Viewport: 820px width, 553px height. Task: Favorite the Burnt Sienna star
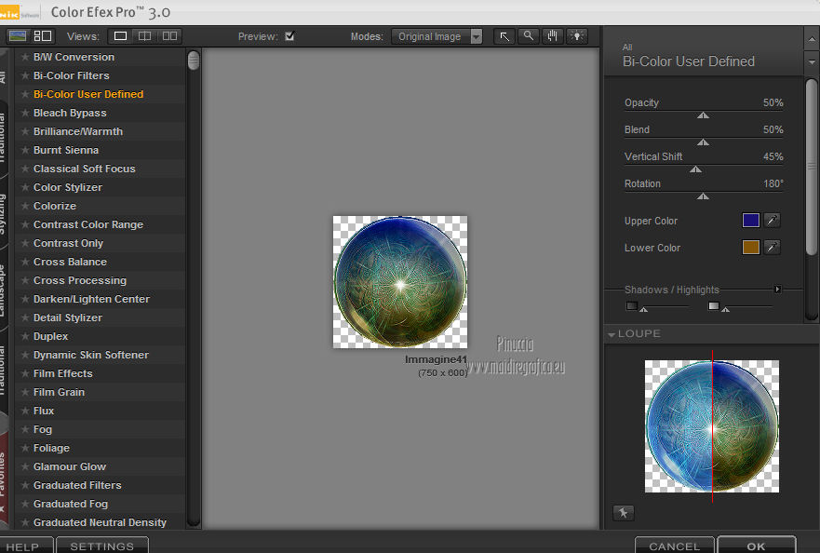click(24, 150)
